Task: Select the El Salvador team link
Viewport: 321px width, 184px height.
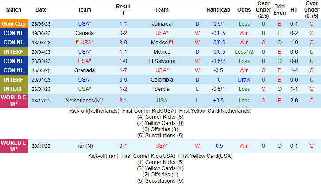Action: (x=162, y=61)
